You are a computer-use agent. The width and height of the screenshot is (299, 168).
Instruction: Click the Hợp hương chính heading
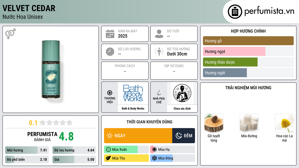coord(248,31)
